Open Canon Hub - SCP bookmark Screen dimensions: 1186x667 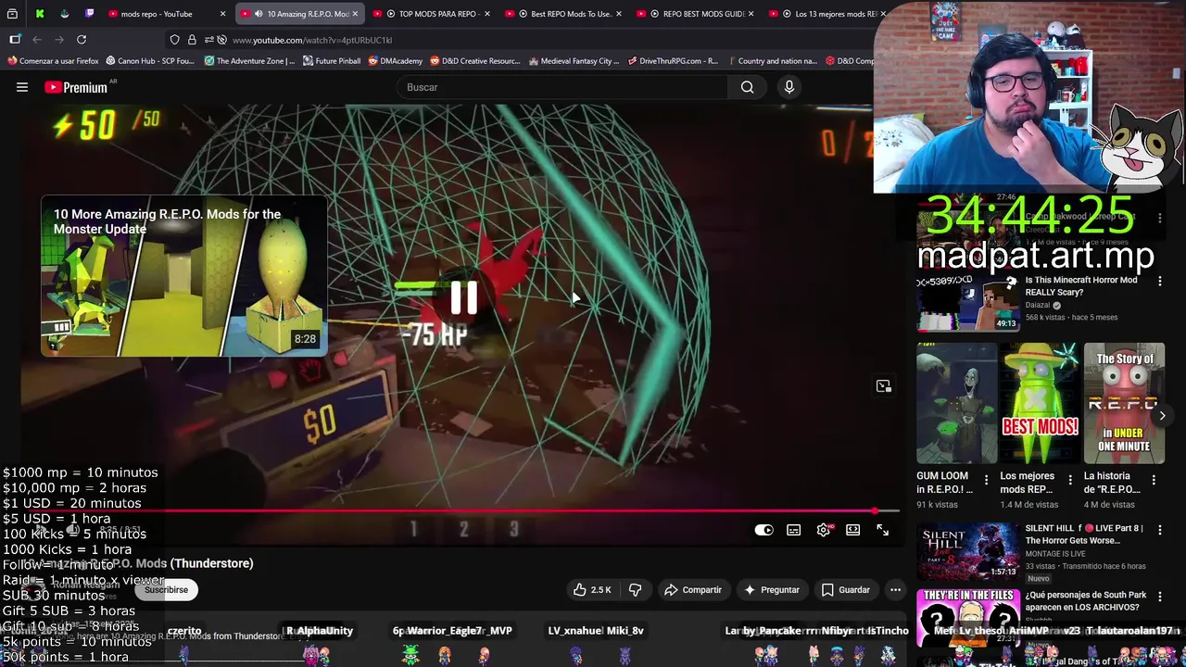coord(150,61)
